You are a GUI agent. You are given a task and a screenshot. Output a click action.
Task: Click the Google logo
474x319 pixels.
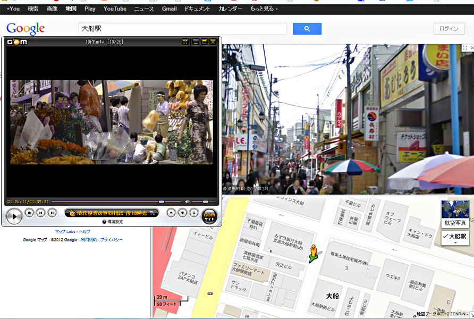(x=26, y=29)
